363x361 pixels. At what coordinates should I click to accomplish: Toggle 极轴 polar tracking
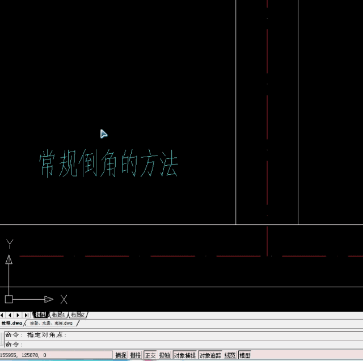tap(164, 355)
